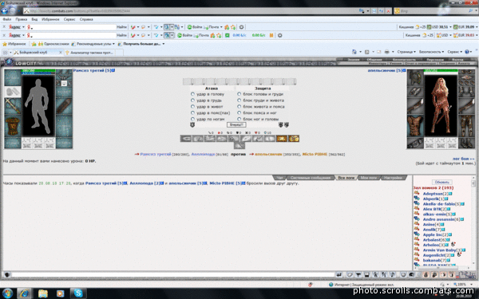Select defense 'блок головы и груди' radio
The image size is (479, 299).
coord(239,94)
